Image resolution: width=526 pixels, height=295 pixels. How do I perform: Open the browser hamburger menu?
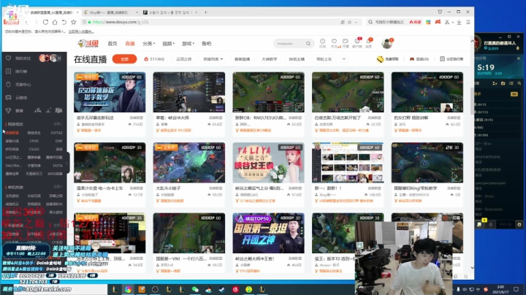tap(468, 22)
